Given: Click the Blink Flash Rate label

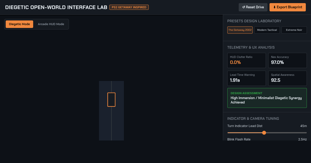Looking at the screenshot, I should click(x=239, y=139).
